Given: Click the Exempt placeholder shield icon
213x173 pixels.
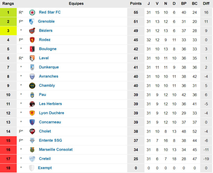Looking at the screenshot, I should click(32, 168).
